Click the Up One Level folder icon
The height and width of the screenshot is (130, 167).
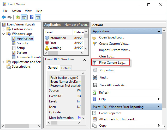[18, 17]
